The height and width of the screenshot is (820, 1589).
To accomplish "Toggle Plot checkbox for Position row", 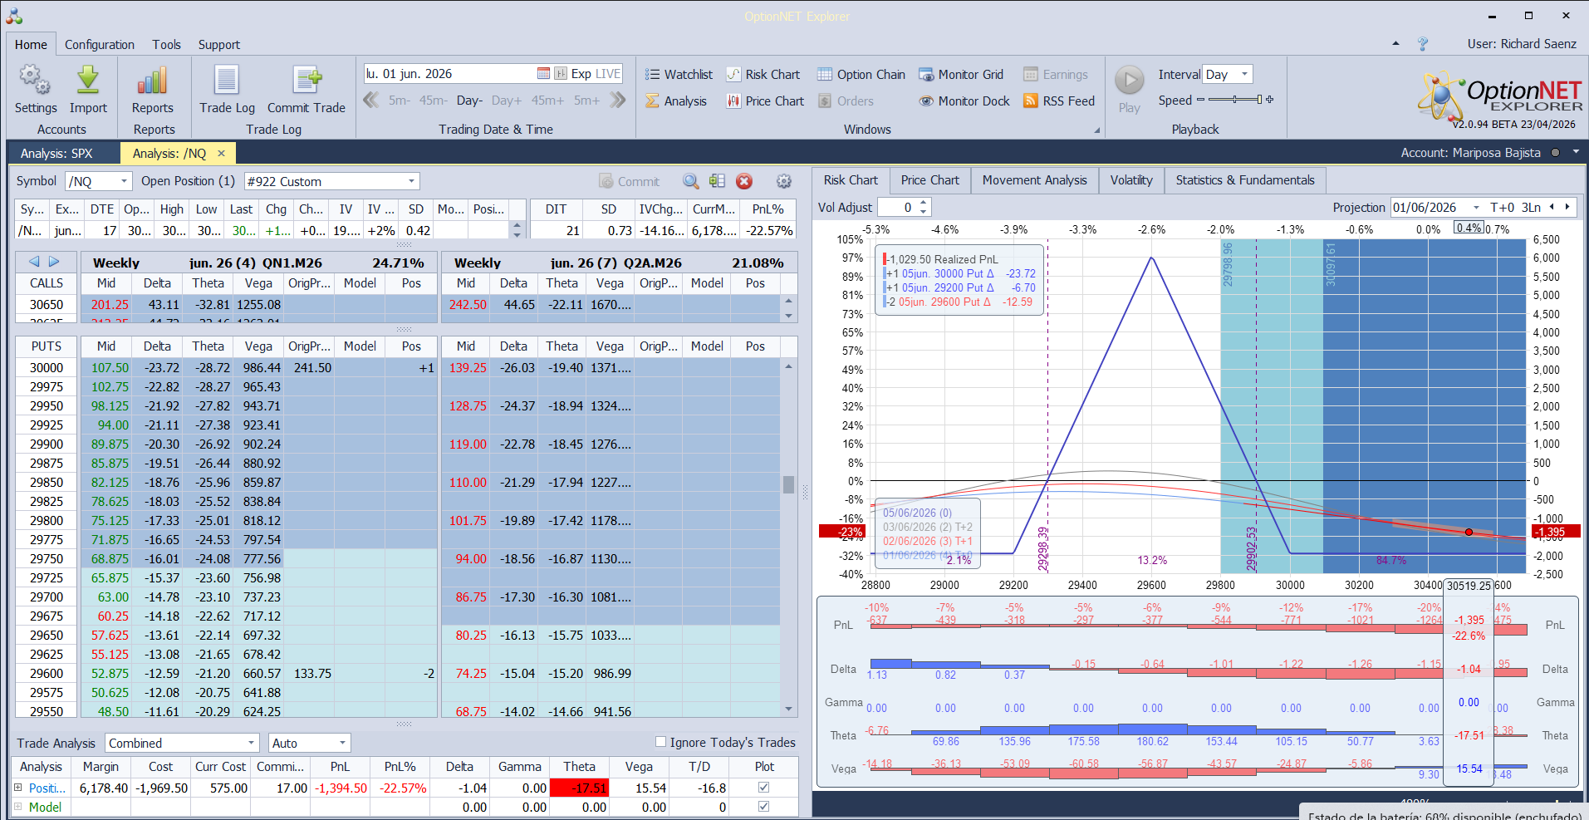I will click(764, 788).
